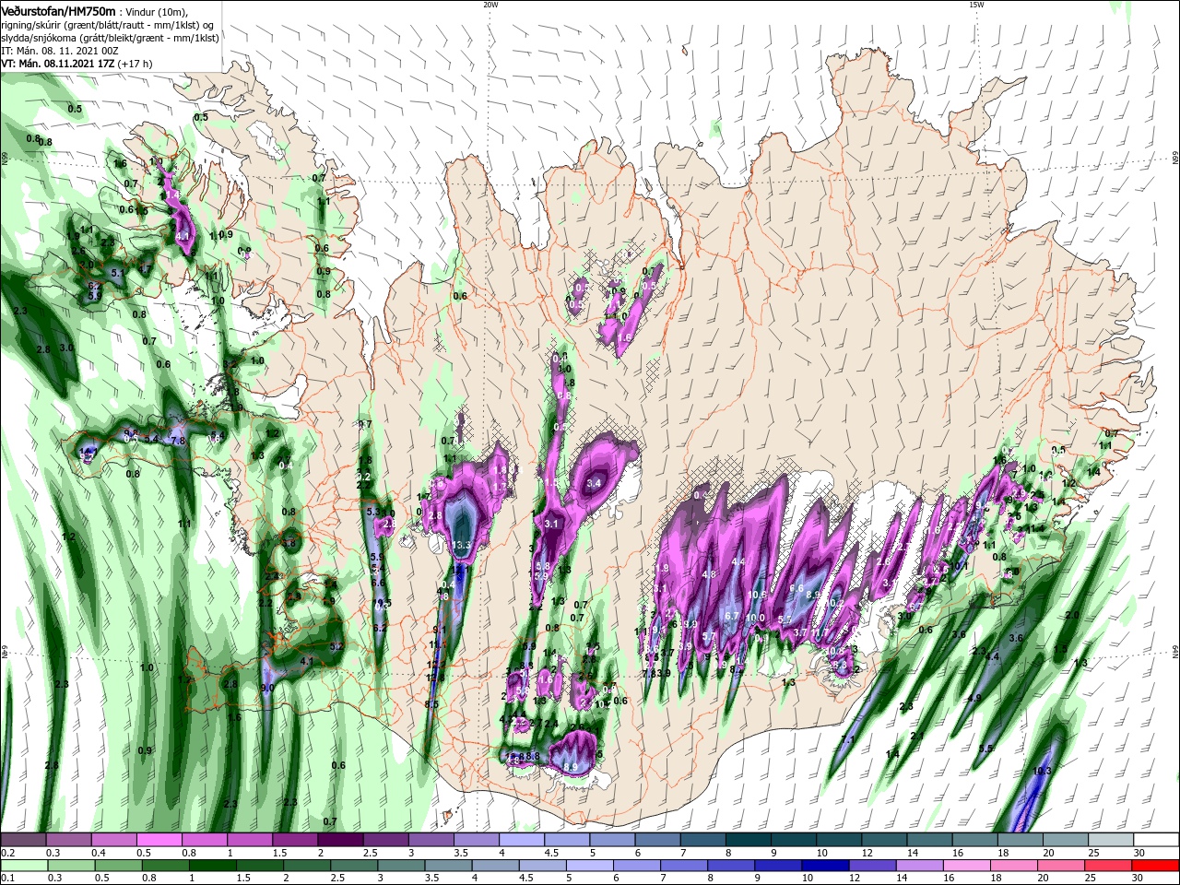The width and height of the screenshot is (1180, 885).
Task: Click the Veðurstofan/HM750m title text
Action: coord(58,10)
